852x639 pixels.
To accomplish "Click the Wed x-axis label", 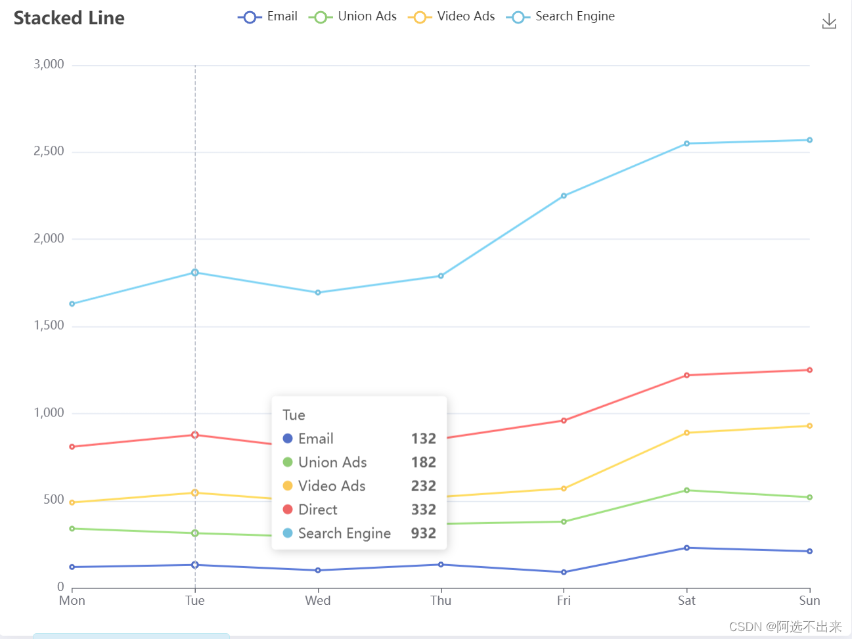I will tap(318, 600).
